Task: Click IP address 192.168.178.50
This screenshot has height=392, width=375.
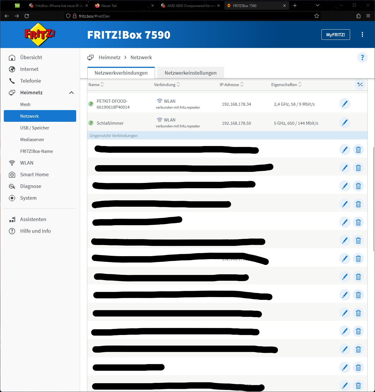Action: pyautogui.click(x=236, y=123)
